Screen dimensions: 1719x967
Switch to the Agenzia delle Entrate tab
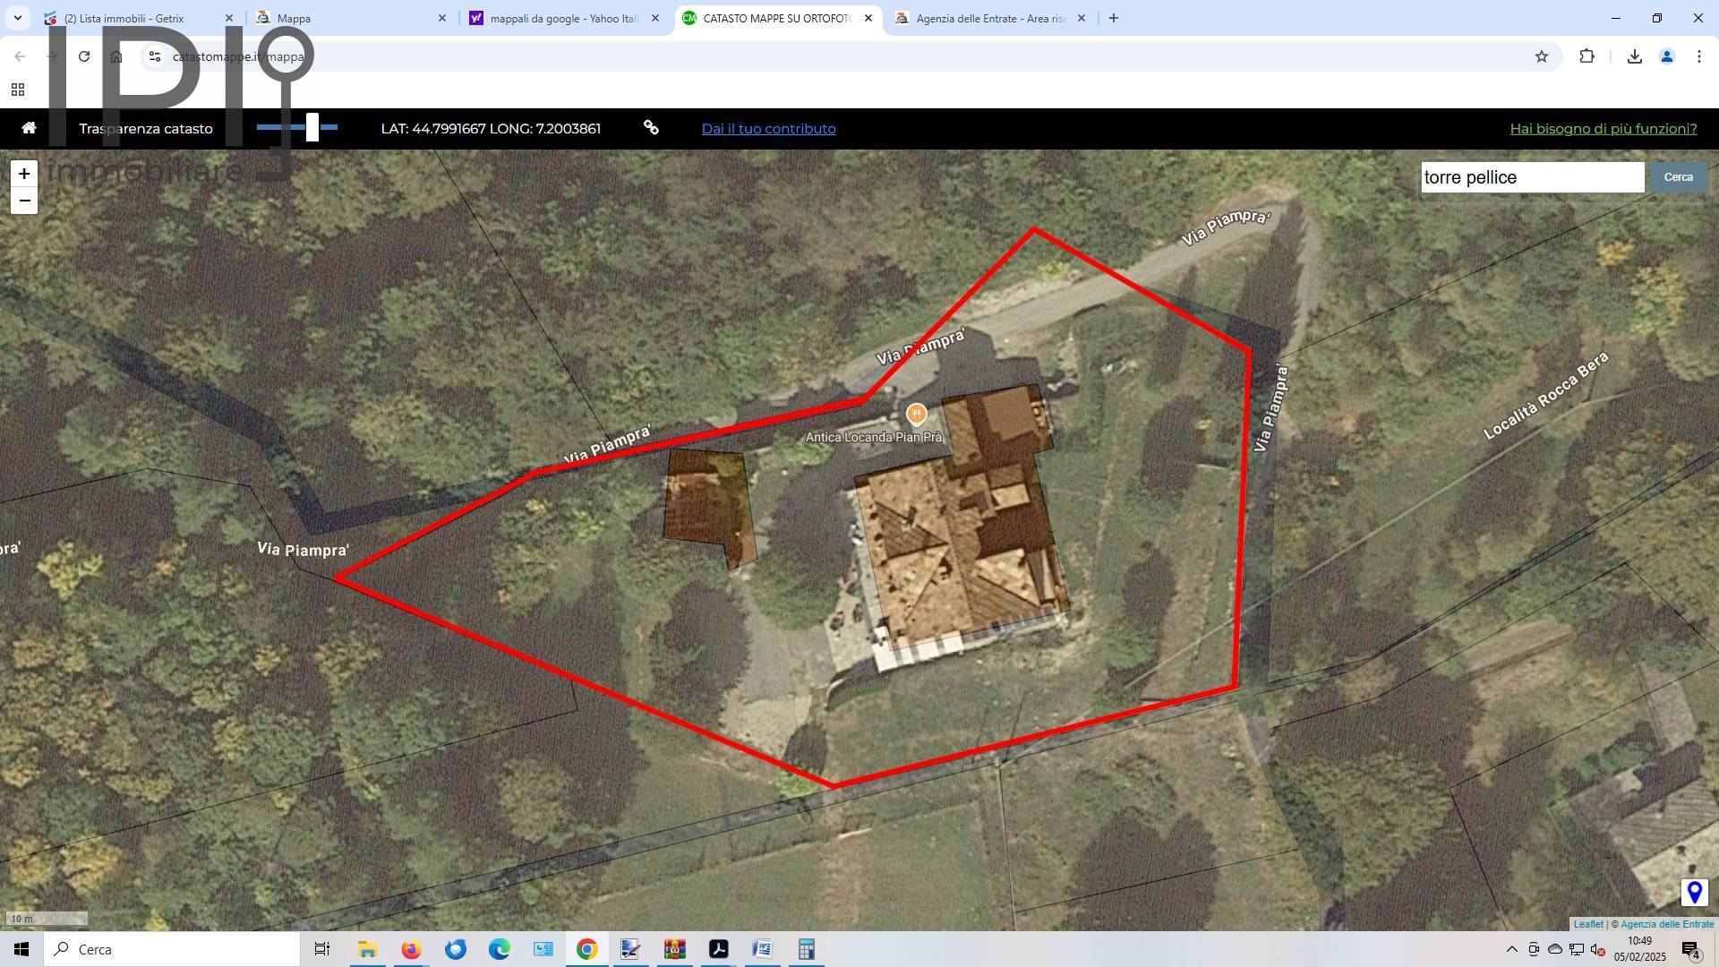[x=989, y=18]
